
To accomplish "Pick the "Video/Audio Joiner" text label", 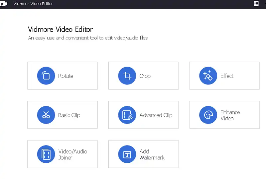I will 72,154.
